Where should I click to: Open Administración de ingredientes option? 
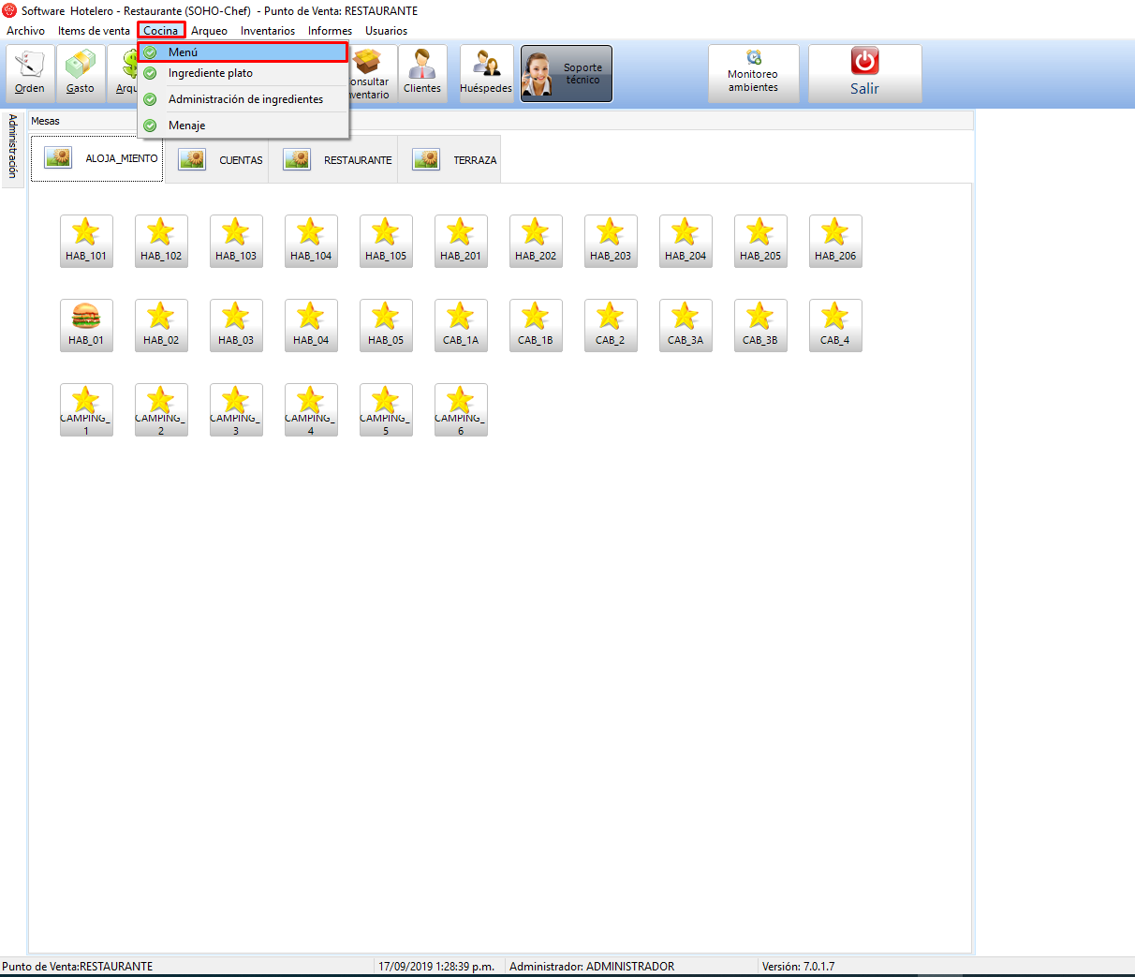245,99
